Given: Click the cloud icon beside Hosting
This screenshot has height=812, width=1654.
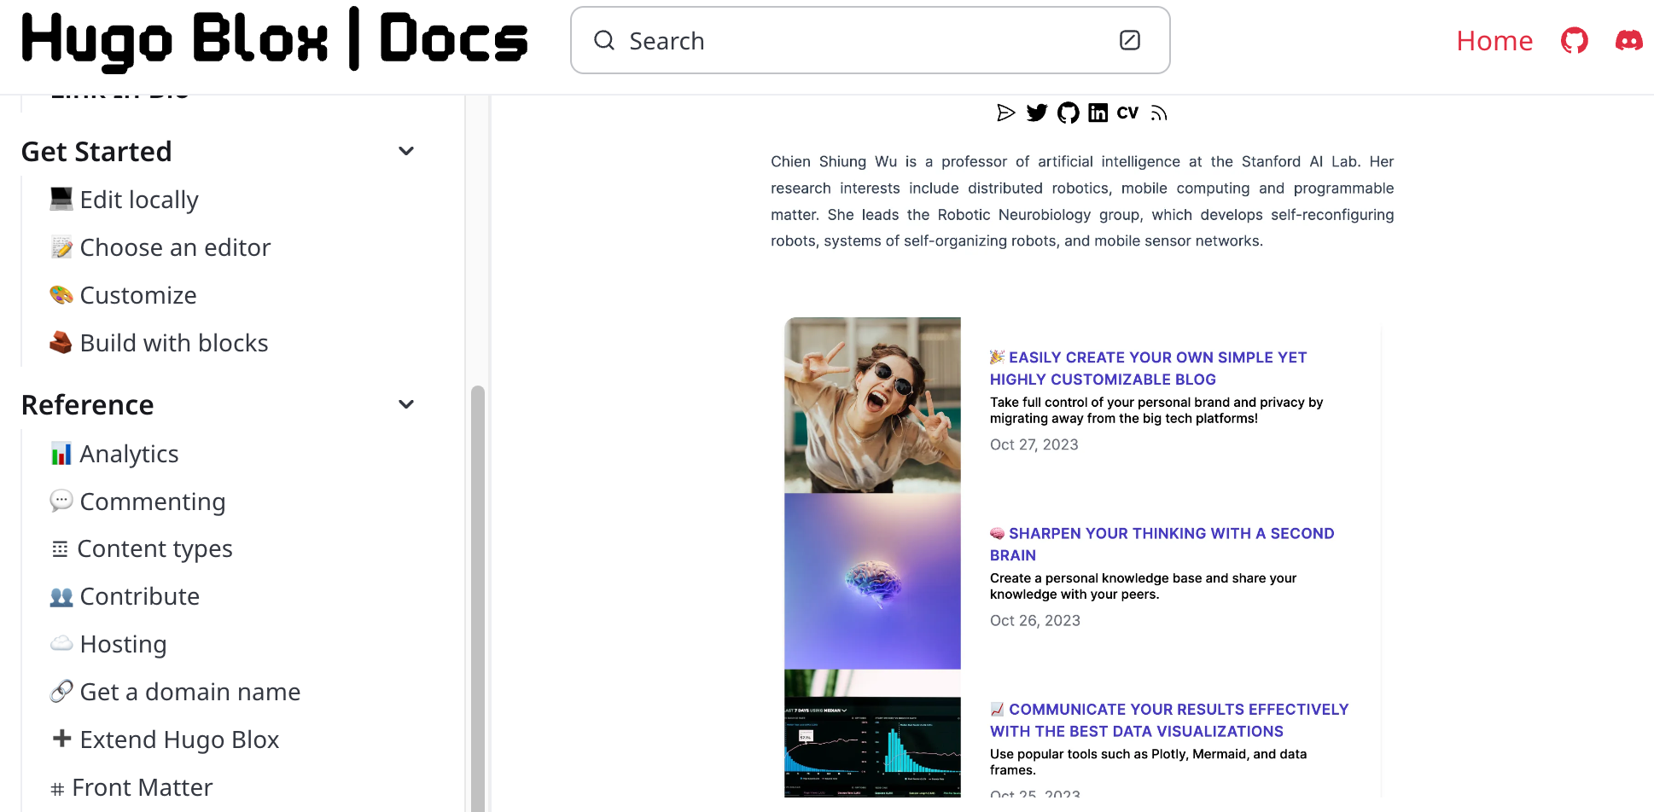Looking at the screenshot, I should [x=61, y=644].
